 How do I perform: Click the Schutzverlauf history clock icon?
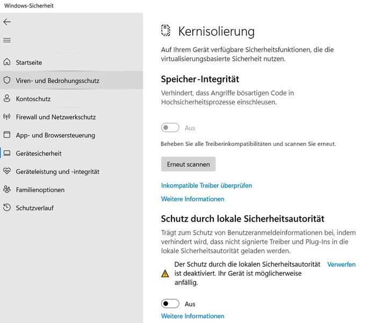click(7, 207)
